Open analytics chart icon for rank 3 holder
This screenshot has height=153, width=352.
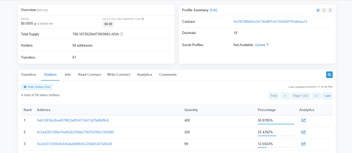[303, 144]
